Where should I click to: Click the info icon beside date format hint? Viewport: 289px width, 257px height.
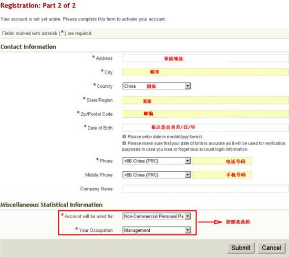[124, 137]
